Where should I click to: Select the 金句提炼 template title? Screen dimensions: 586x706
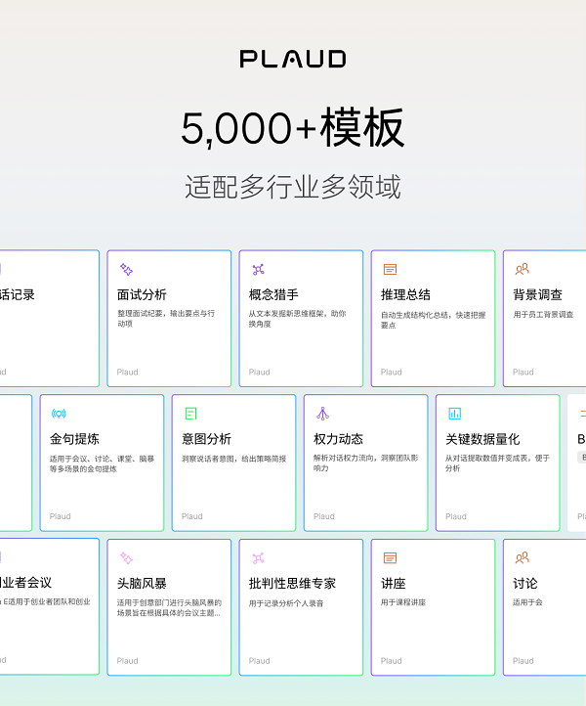74,439
